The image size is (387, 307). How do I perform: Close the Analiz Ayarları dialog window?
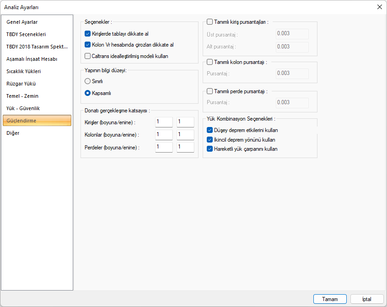379,7
